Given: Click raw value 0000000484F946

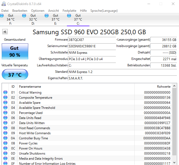Looking at the screenshot, I should (157, 118).
